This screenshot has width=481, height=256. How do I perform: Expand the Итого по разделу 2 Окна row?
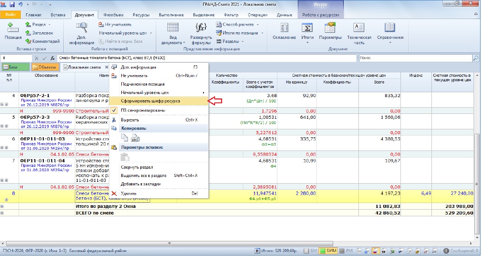[2, 207]
